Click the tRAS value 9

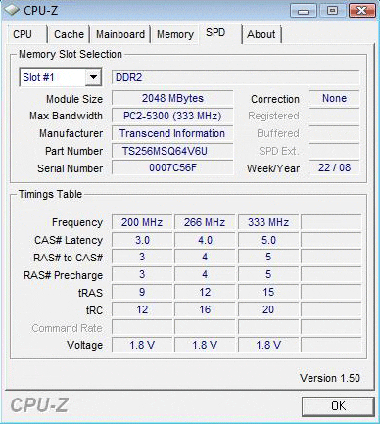click(142, 292)
